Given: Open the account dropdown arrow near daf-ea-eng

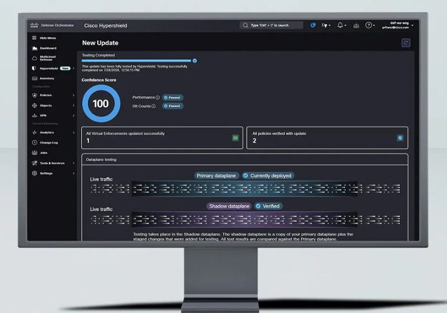Looking at the screenshot, I should click(412, 25).
